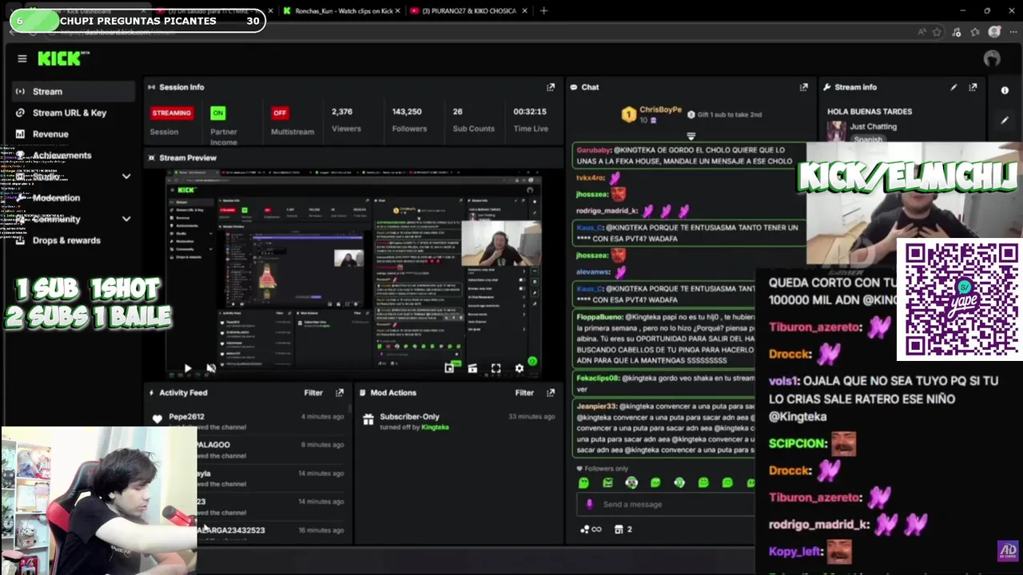This screenshot has width=1023, height=575.
Task: Pop out the Chat panel
Action: click(804, 87)
